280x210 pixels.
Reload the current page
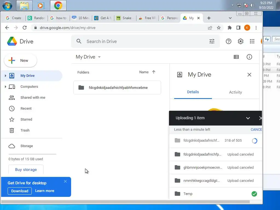pyautogui.click(x=25, y=28)
